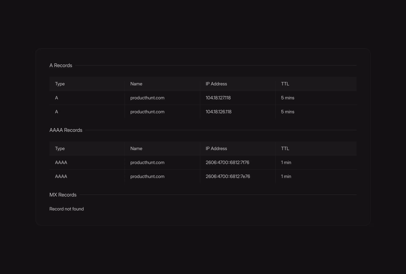Select the Name column header in A Records
406x274 pixels.
click(x=136, y=84)
